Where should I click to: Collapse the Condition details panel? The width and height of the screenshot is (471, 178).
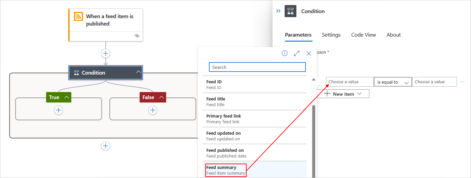278,11
